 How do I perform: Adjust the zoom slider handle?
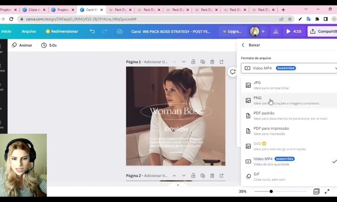[271, 192]
